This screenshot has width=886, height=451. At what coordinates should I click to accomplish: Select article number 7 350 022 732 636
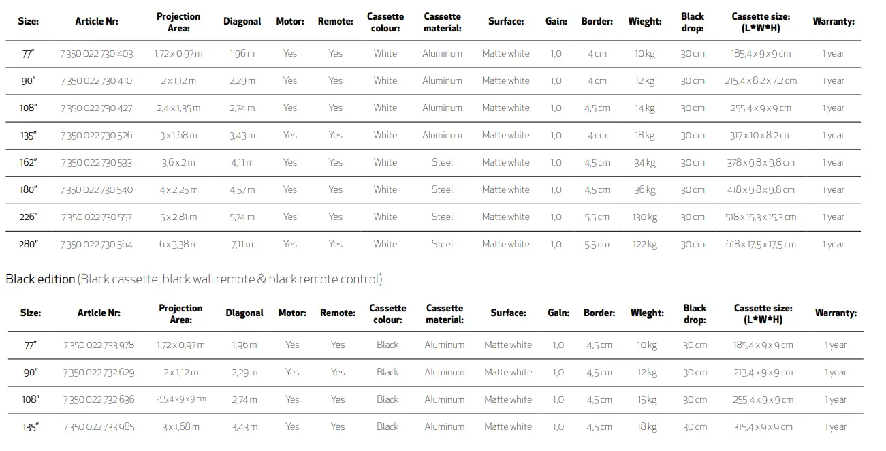click(99, 400)
